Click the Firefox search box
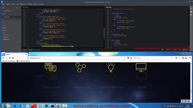Image resolution: width=193 pixels, height=108 pixels. point(148,58)
